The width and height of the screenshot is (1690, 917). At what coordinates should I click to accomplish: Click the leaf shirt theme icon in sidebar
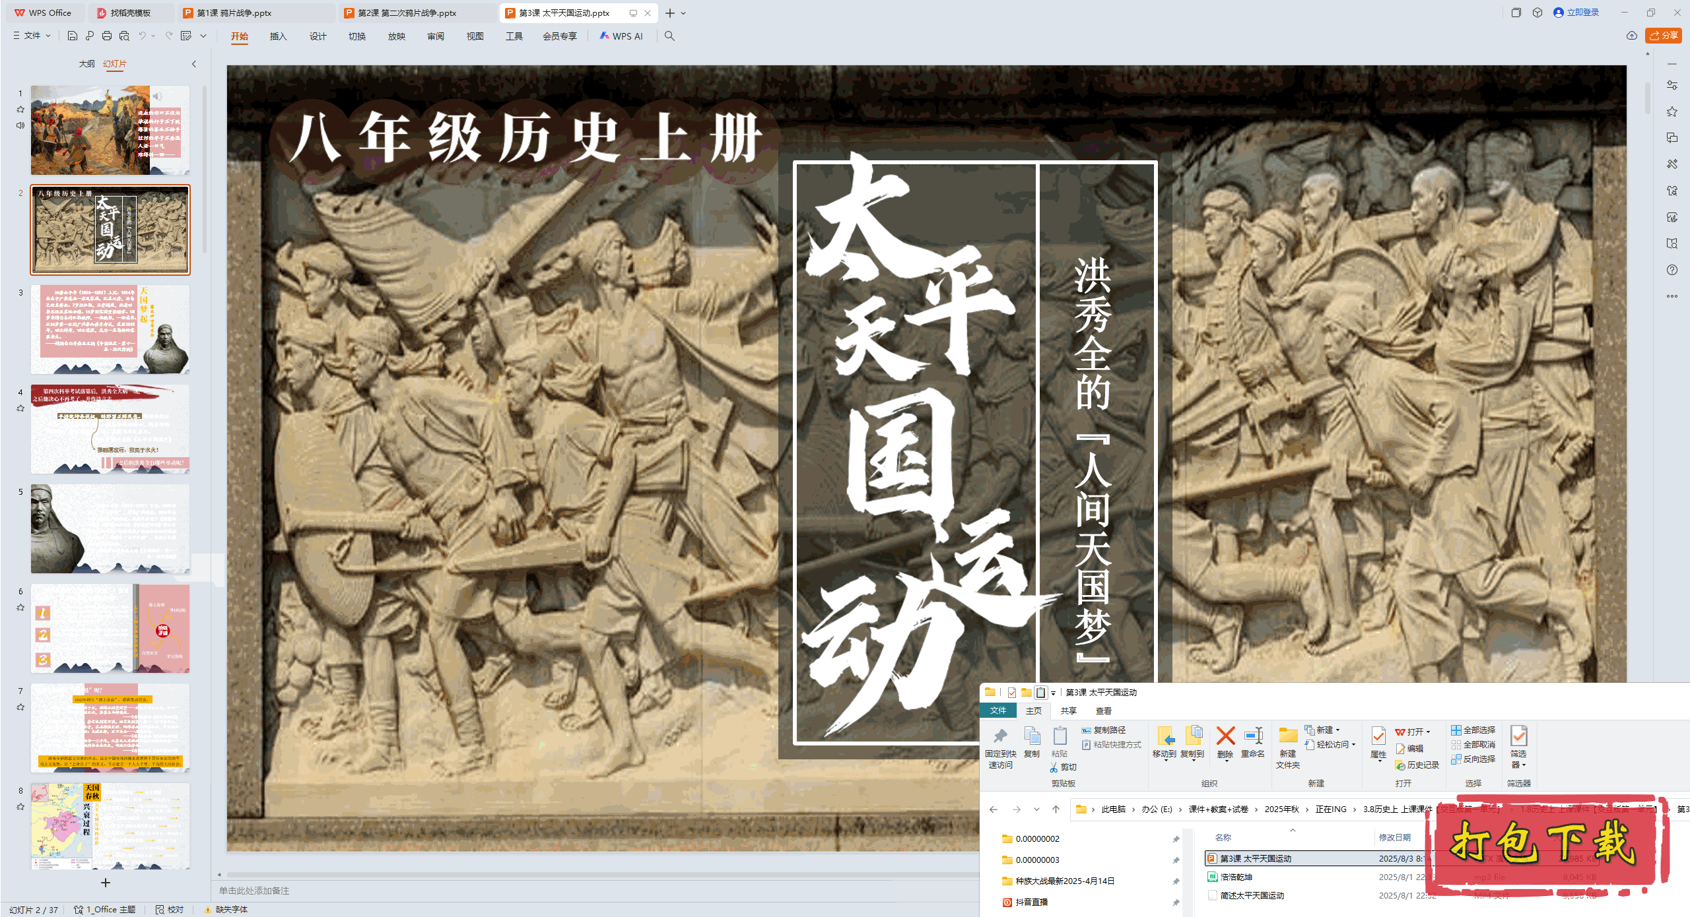click(x=1672, y=217)
